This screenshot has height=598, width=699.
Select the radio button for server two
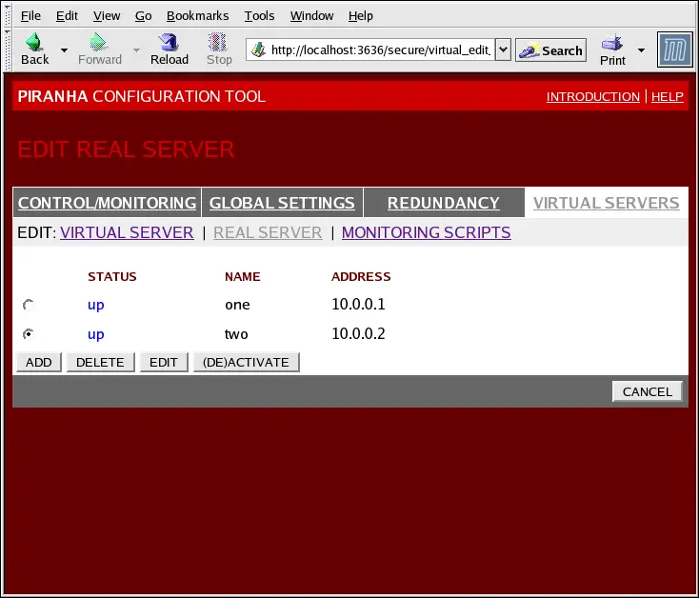tap(29, 334)
